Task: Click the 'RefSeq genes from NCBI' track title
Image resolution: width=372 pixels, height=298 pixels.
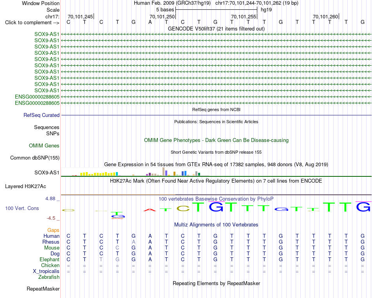Action: click(216, 110)
